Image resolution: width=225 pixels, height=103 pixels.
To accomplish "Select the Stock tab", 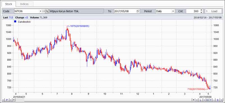I will (x=9, y=4).
